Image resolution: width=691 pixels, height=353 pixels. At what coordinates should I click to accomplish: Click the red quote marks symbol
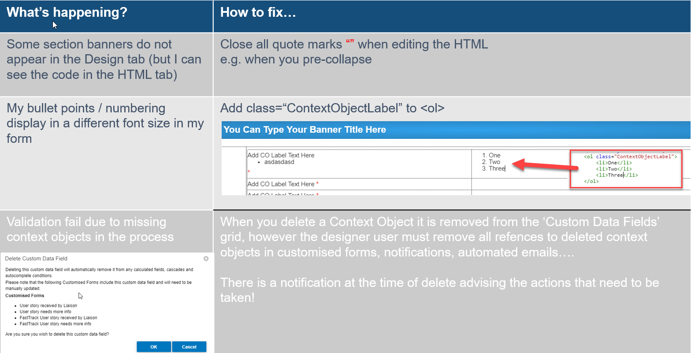pos(350,43)
